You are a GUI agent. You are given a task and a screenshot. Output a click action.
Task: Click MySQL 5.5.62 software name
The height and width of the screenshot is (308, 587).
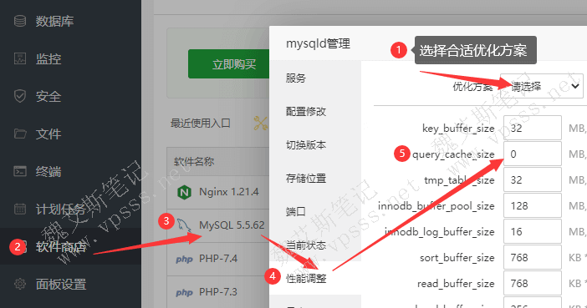coord(232,225)
